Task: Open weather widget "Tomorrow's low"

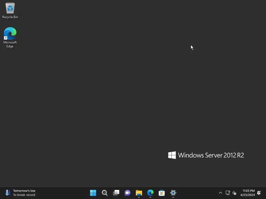Action: 20,193
